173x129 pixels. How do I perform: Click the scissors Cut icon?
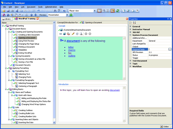click(x=17, y=11)
